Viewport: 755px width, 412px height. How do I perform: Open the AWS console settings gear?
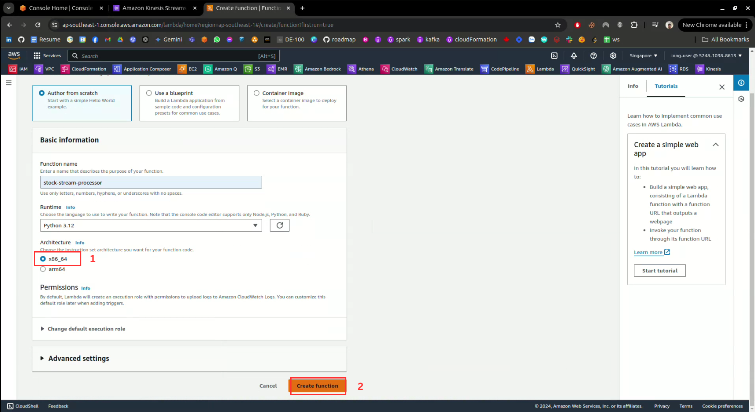[613, 56]
